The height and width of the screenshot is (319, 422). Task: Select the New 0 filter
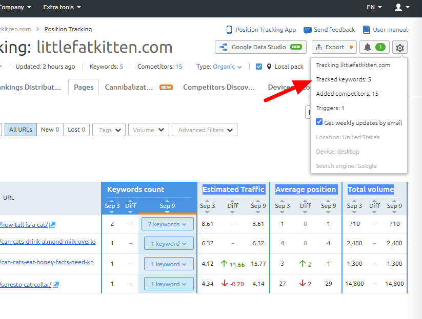tap(50, 130)
